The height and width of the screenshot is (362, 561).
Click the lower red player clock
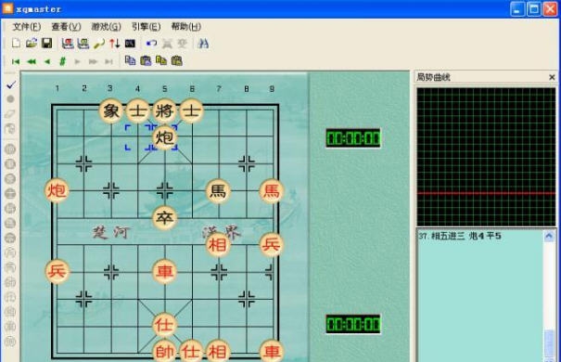[353, 324]
